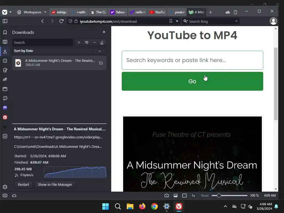284x213 pixels.
Task: Open the Bookmarks panel
Action: point(5,32)
